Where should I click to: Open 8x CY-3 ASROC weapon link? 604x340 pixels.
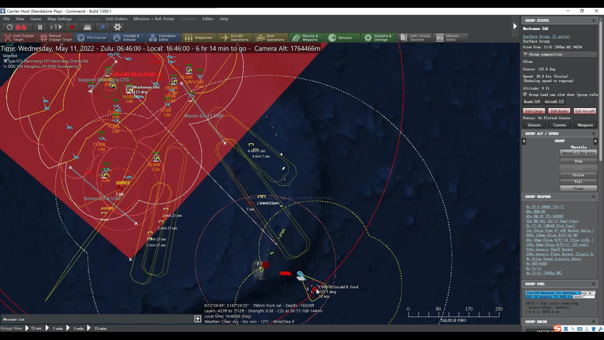click(x=545, y=207)
